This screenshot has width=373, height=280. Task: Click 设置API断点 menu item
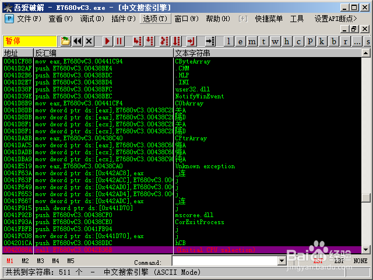point(336,19)
